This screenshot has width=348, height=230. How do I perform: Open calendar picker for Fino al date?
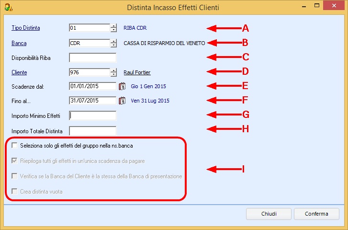click(122, 101)
